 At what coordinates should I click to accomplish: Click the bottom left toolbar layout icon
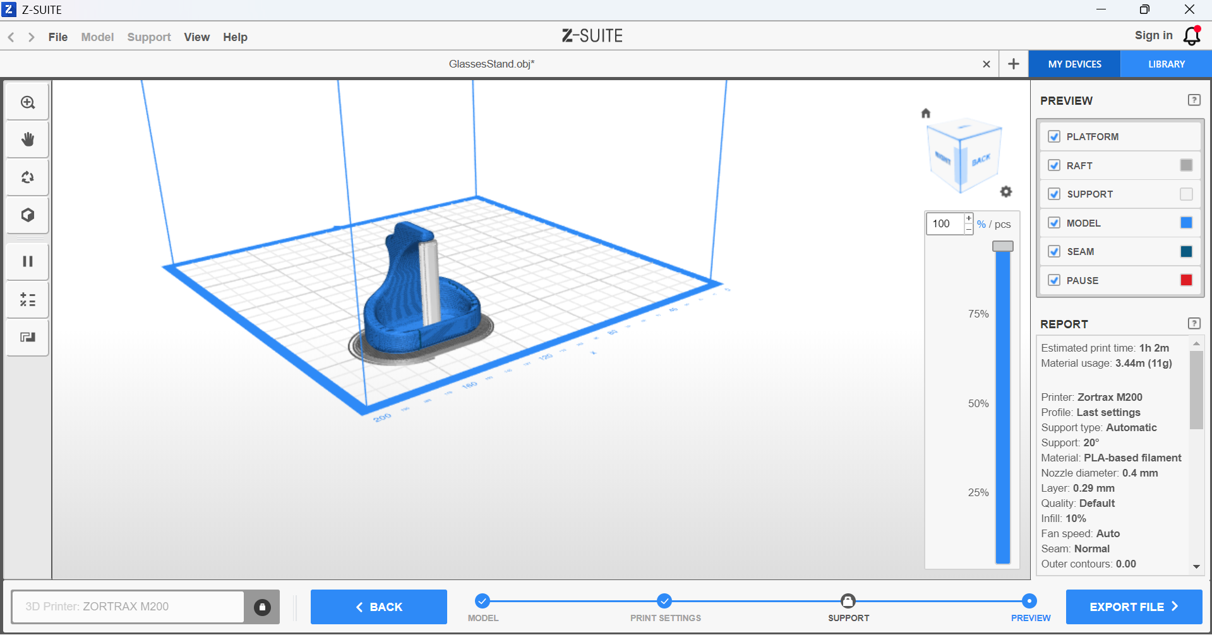pos(28,337)
